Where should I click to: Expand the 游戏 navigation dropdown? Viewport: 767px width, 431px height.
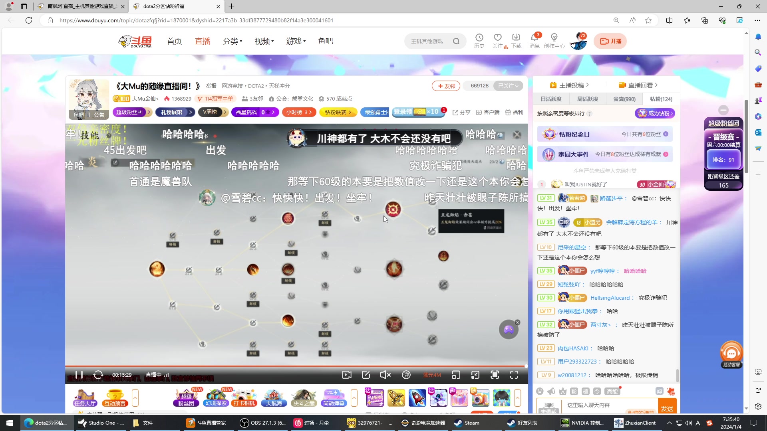(296, 41)
